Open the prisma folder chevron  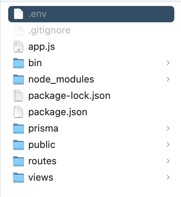tap(168, 128)
